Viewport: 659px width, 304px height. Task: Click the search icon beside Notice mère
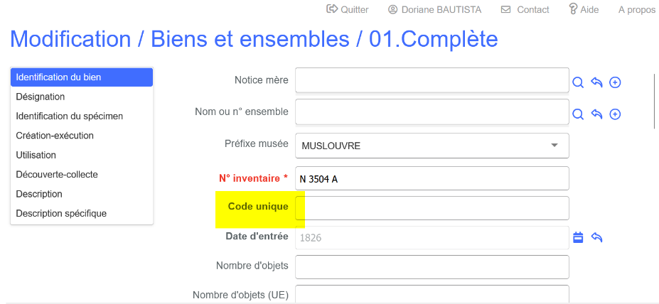coord(578,82)
